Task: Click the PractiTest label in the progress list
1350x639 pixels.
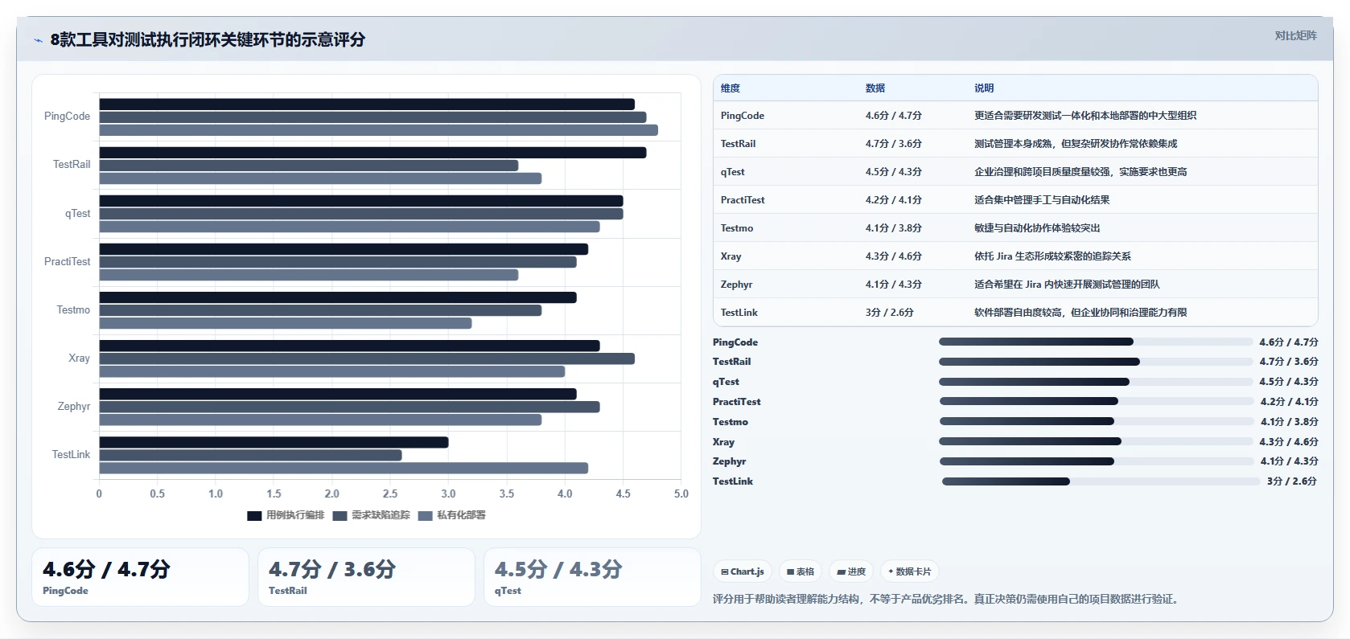Action: coord(736,402)
